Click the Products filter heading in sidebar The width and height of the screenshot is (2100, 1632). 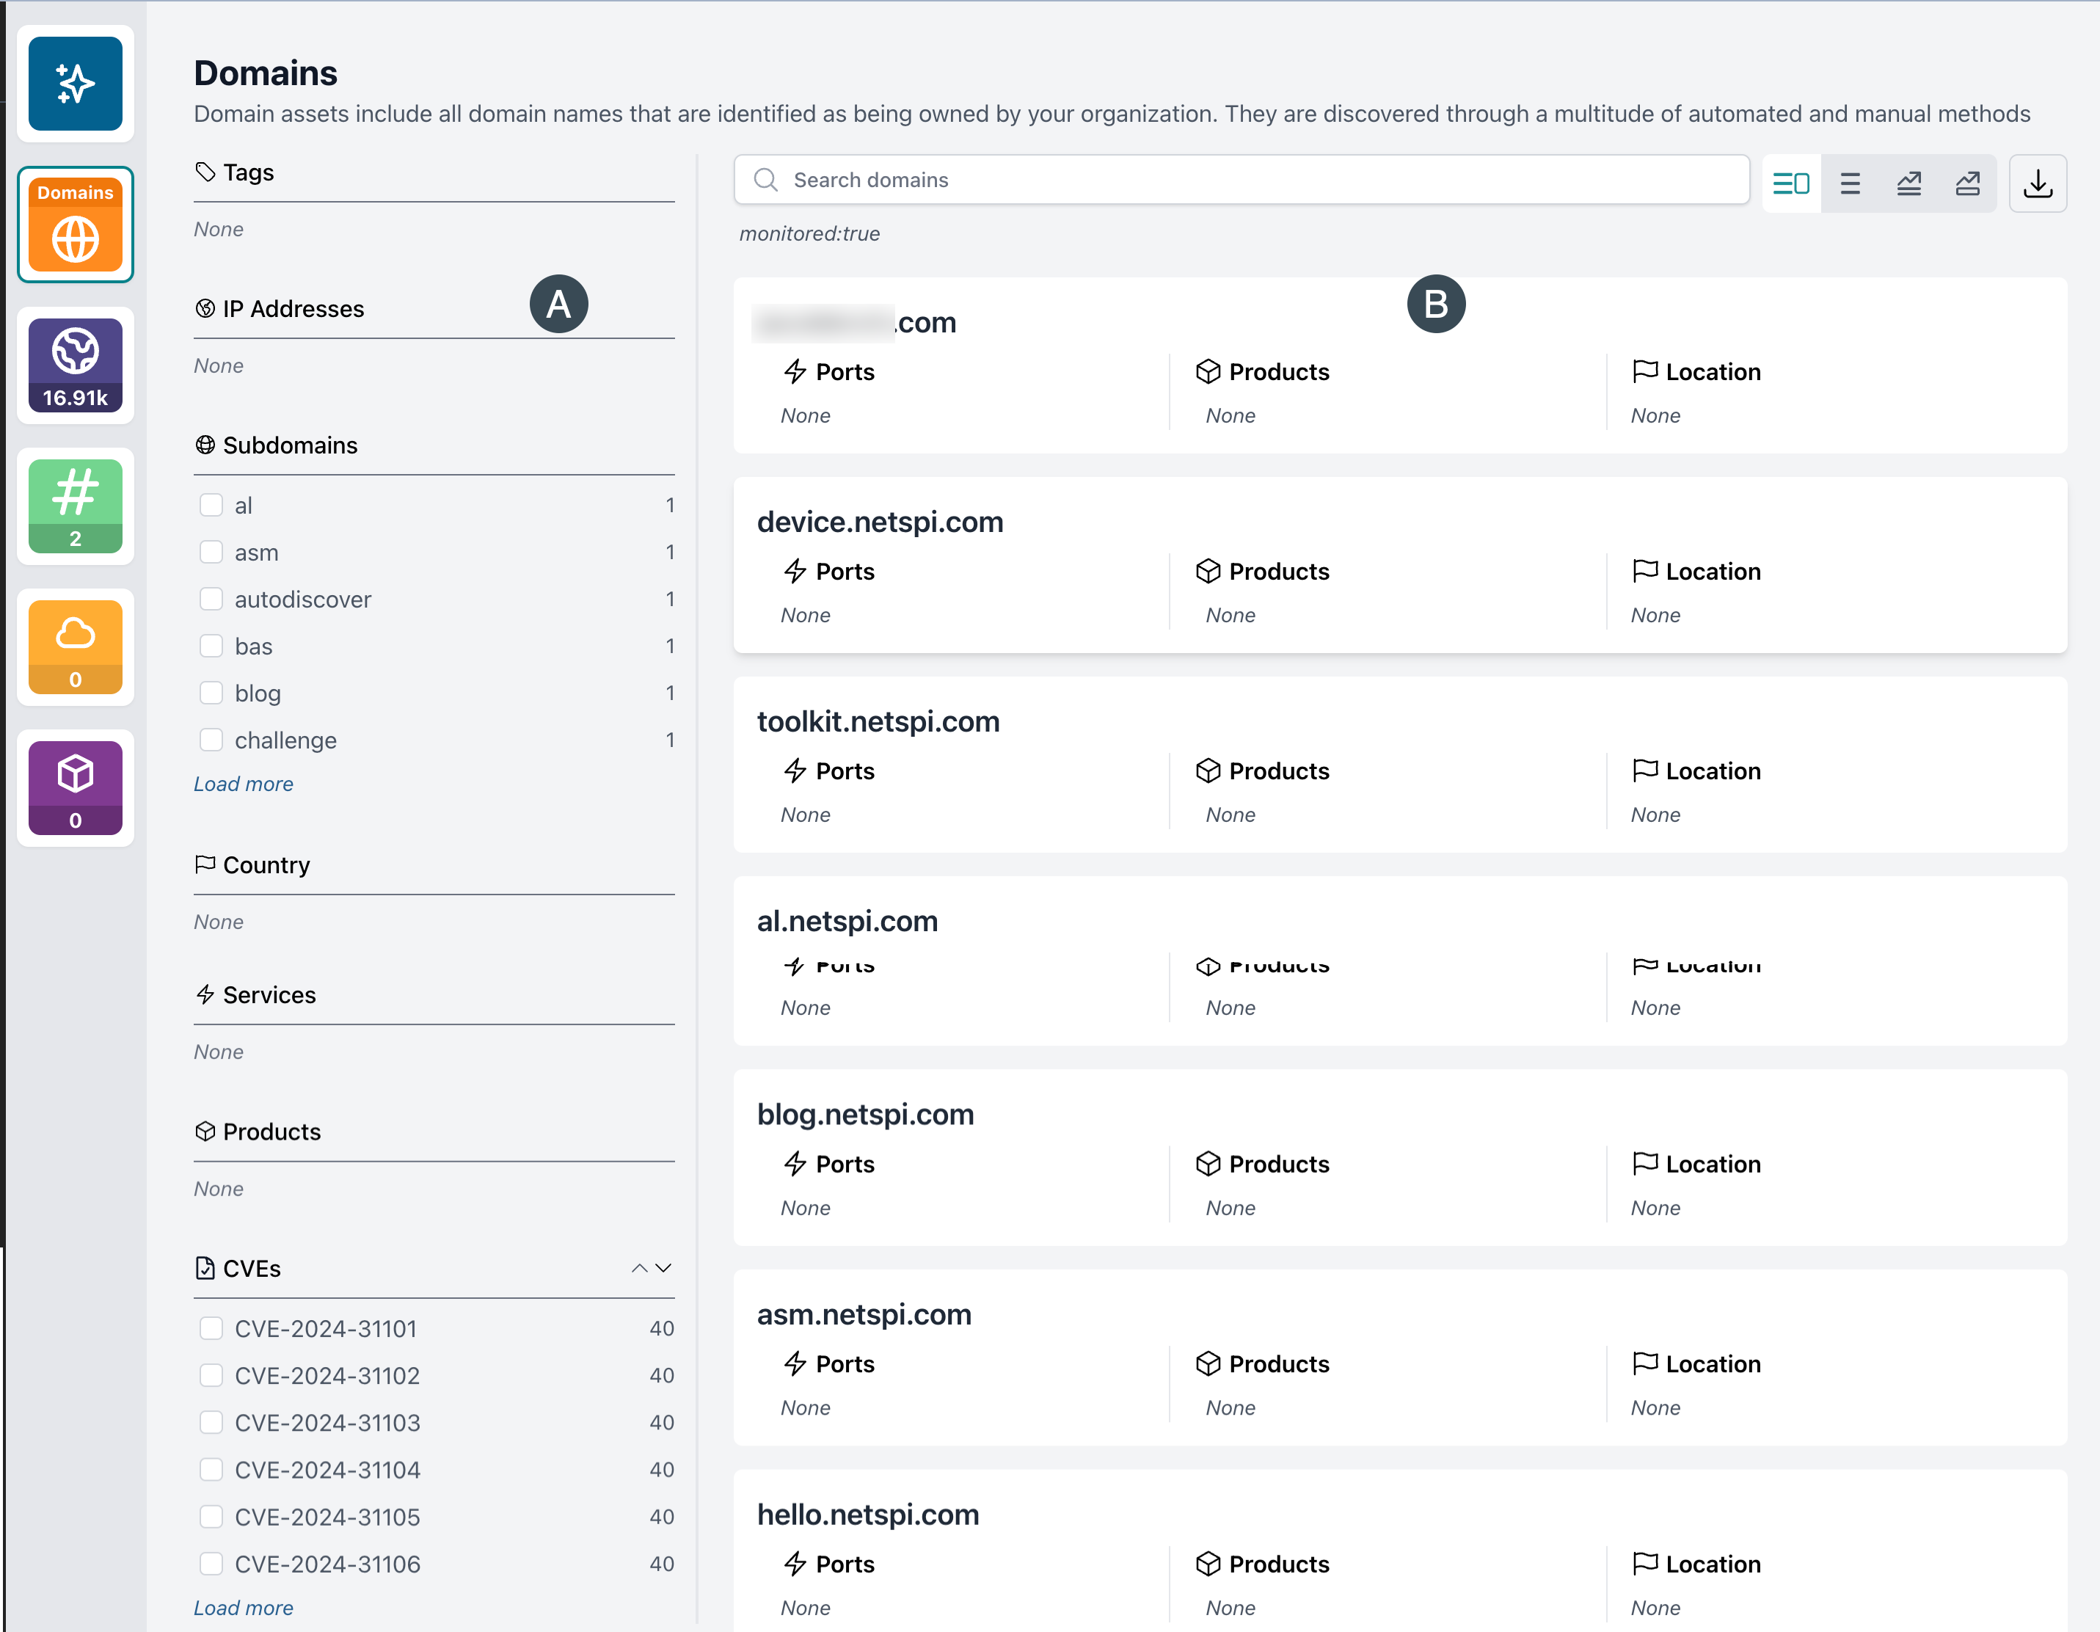272,1132
